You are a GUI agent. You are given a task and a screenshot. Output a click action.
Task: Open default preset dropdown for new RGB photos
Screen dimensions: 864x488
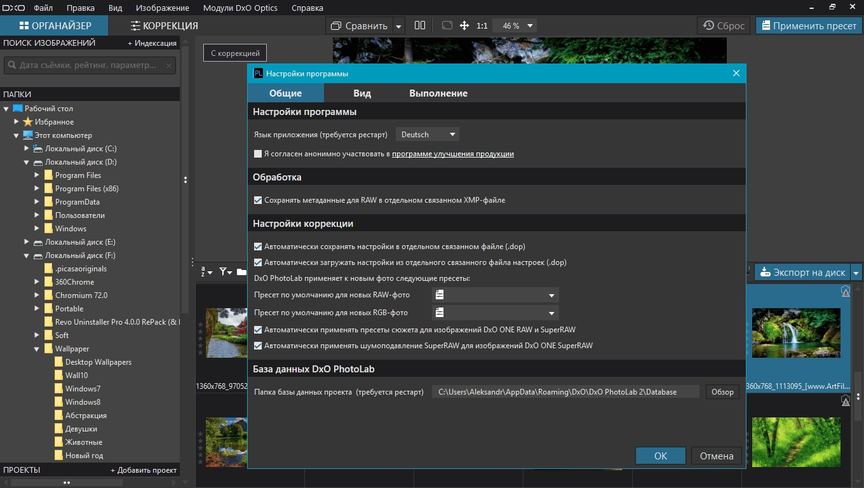point(496,313)
